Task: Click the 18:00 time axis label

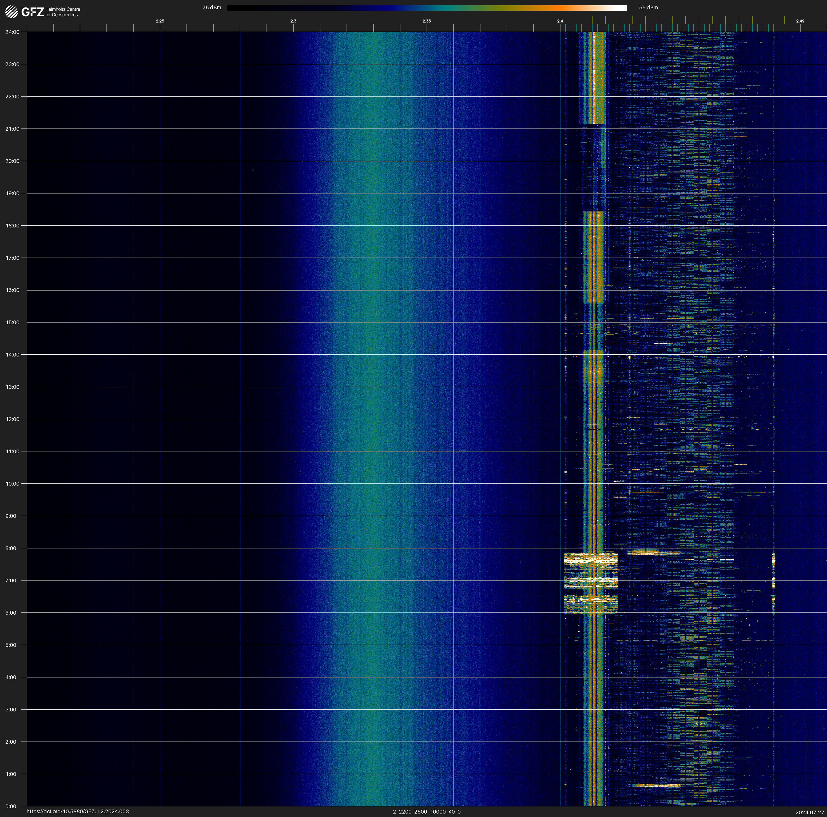Action: (13, 225)
